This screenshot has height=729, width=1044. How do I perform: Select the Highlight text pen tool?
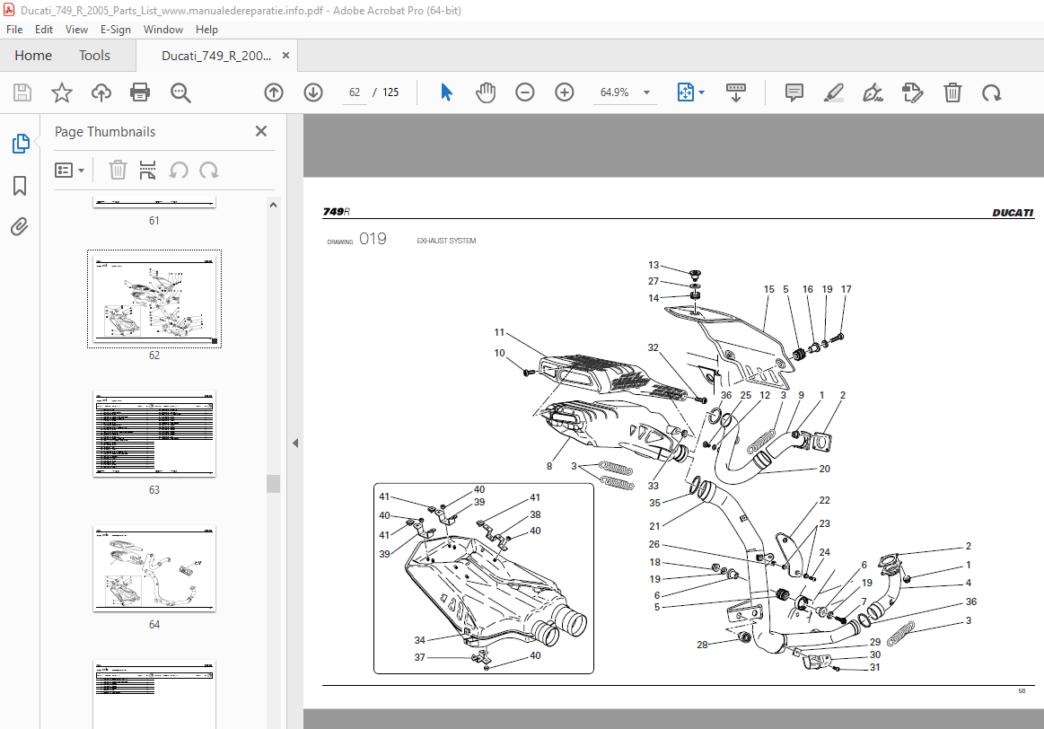834,92
